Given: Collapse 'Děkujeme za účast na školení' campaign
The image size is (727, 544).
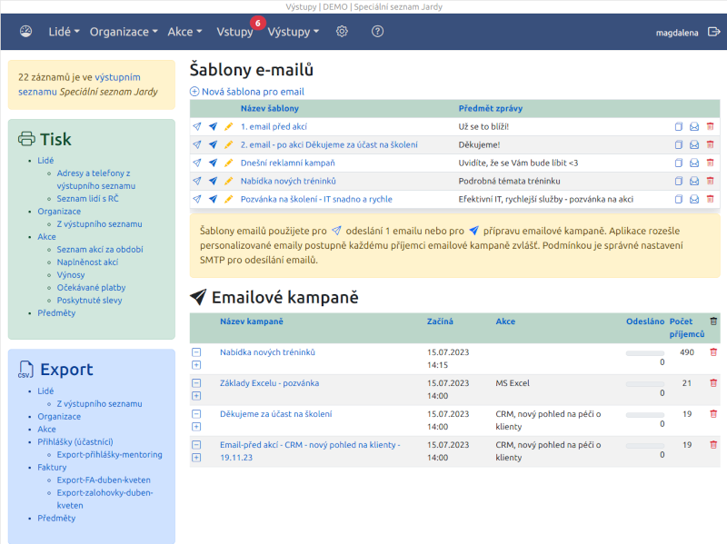Looking at the screenshot, I should click(196, 414).
